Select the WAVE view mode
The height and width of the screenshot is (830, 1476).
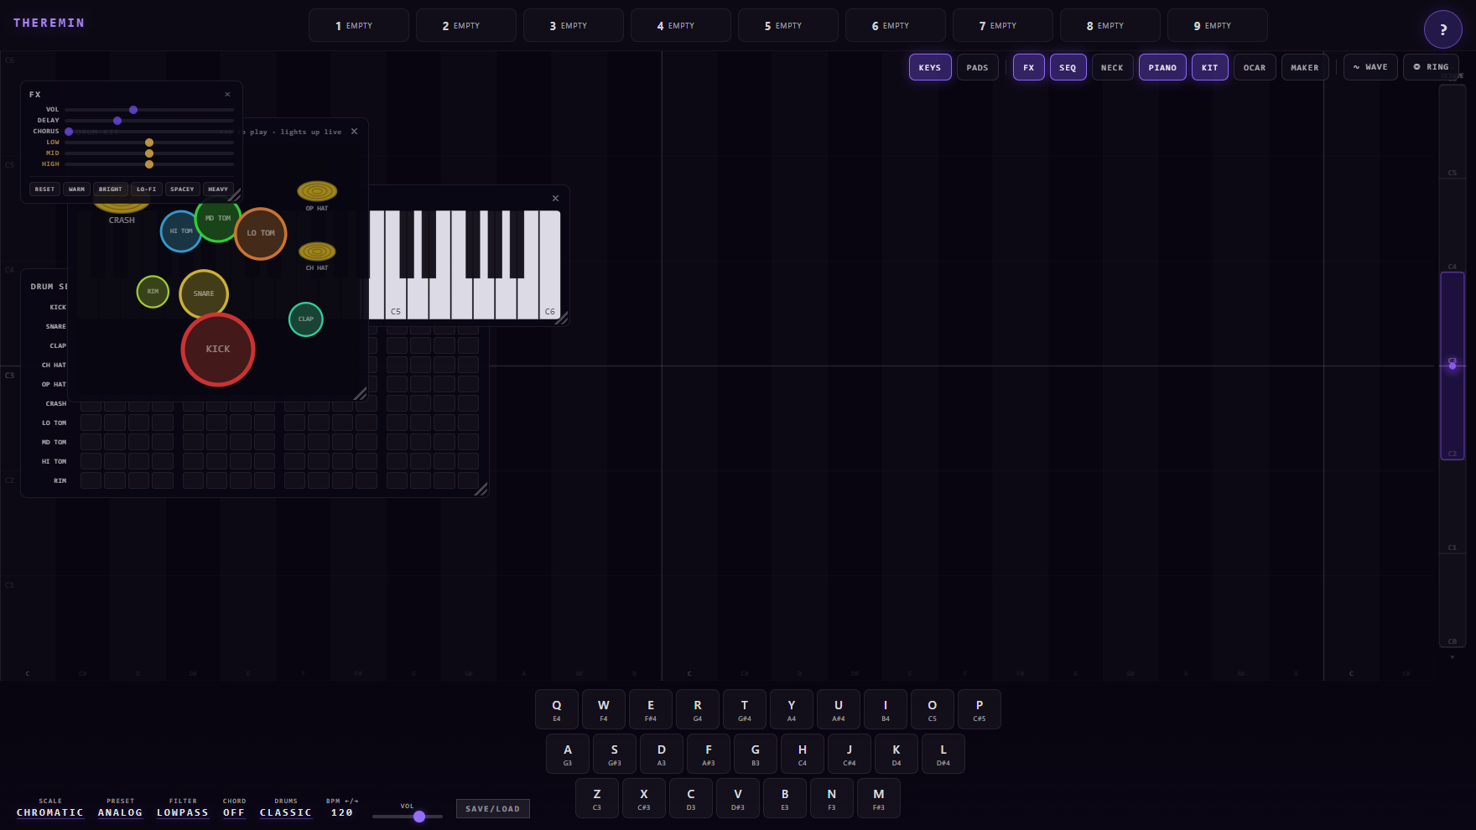point(1370,67)
